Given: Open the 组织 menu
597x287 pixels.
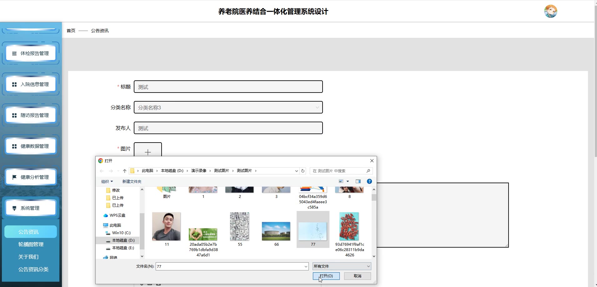Looking at the screenshot, I should tap(107, 181).
